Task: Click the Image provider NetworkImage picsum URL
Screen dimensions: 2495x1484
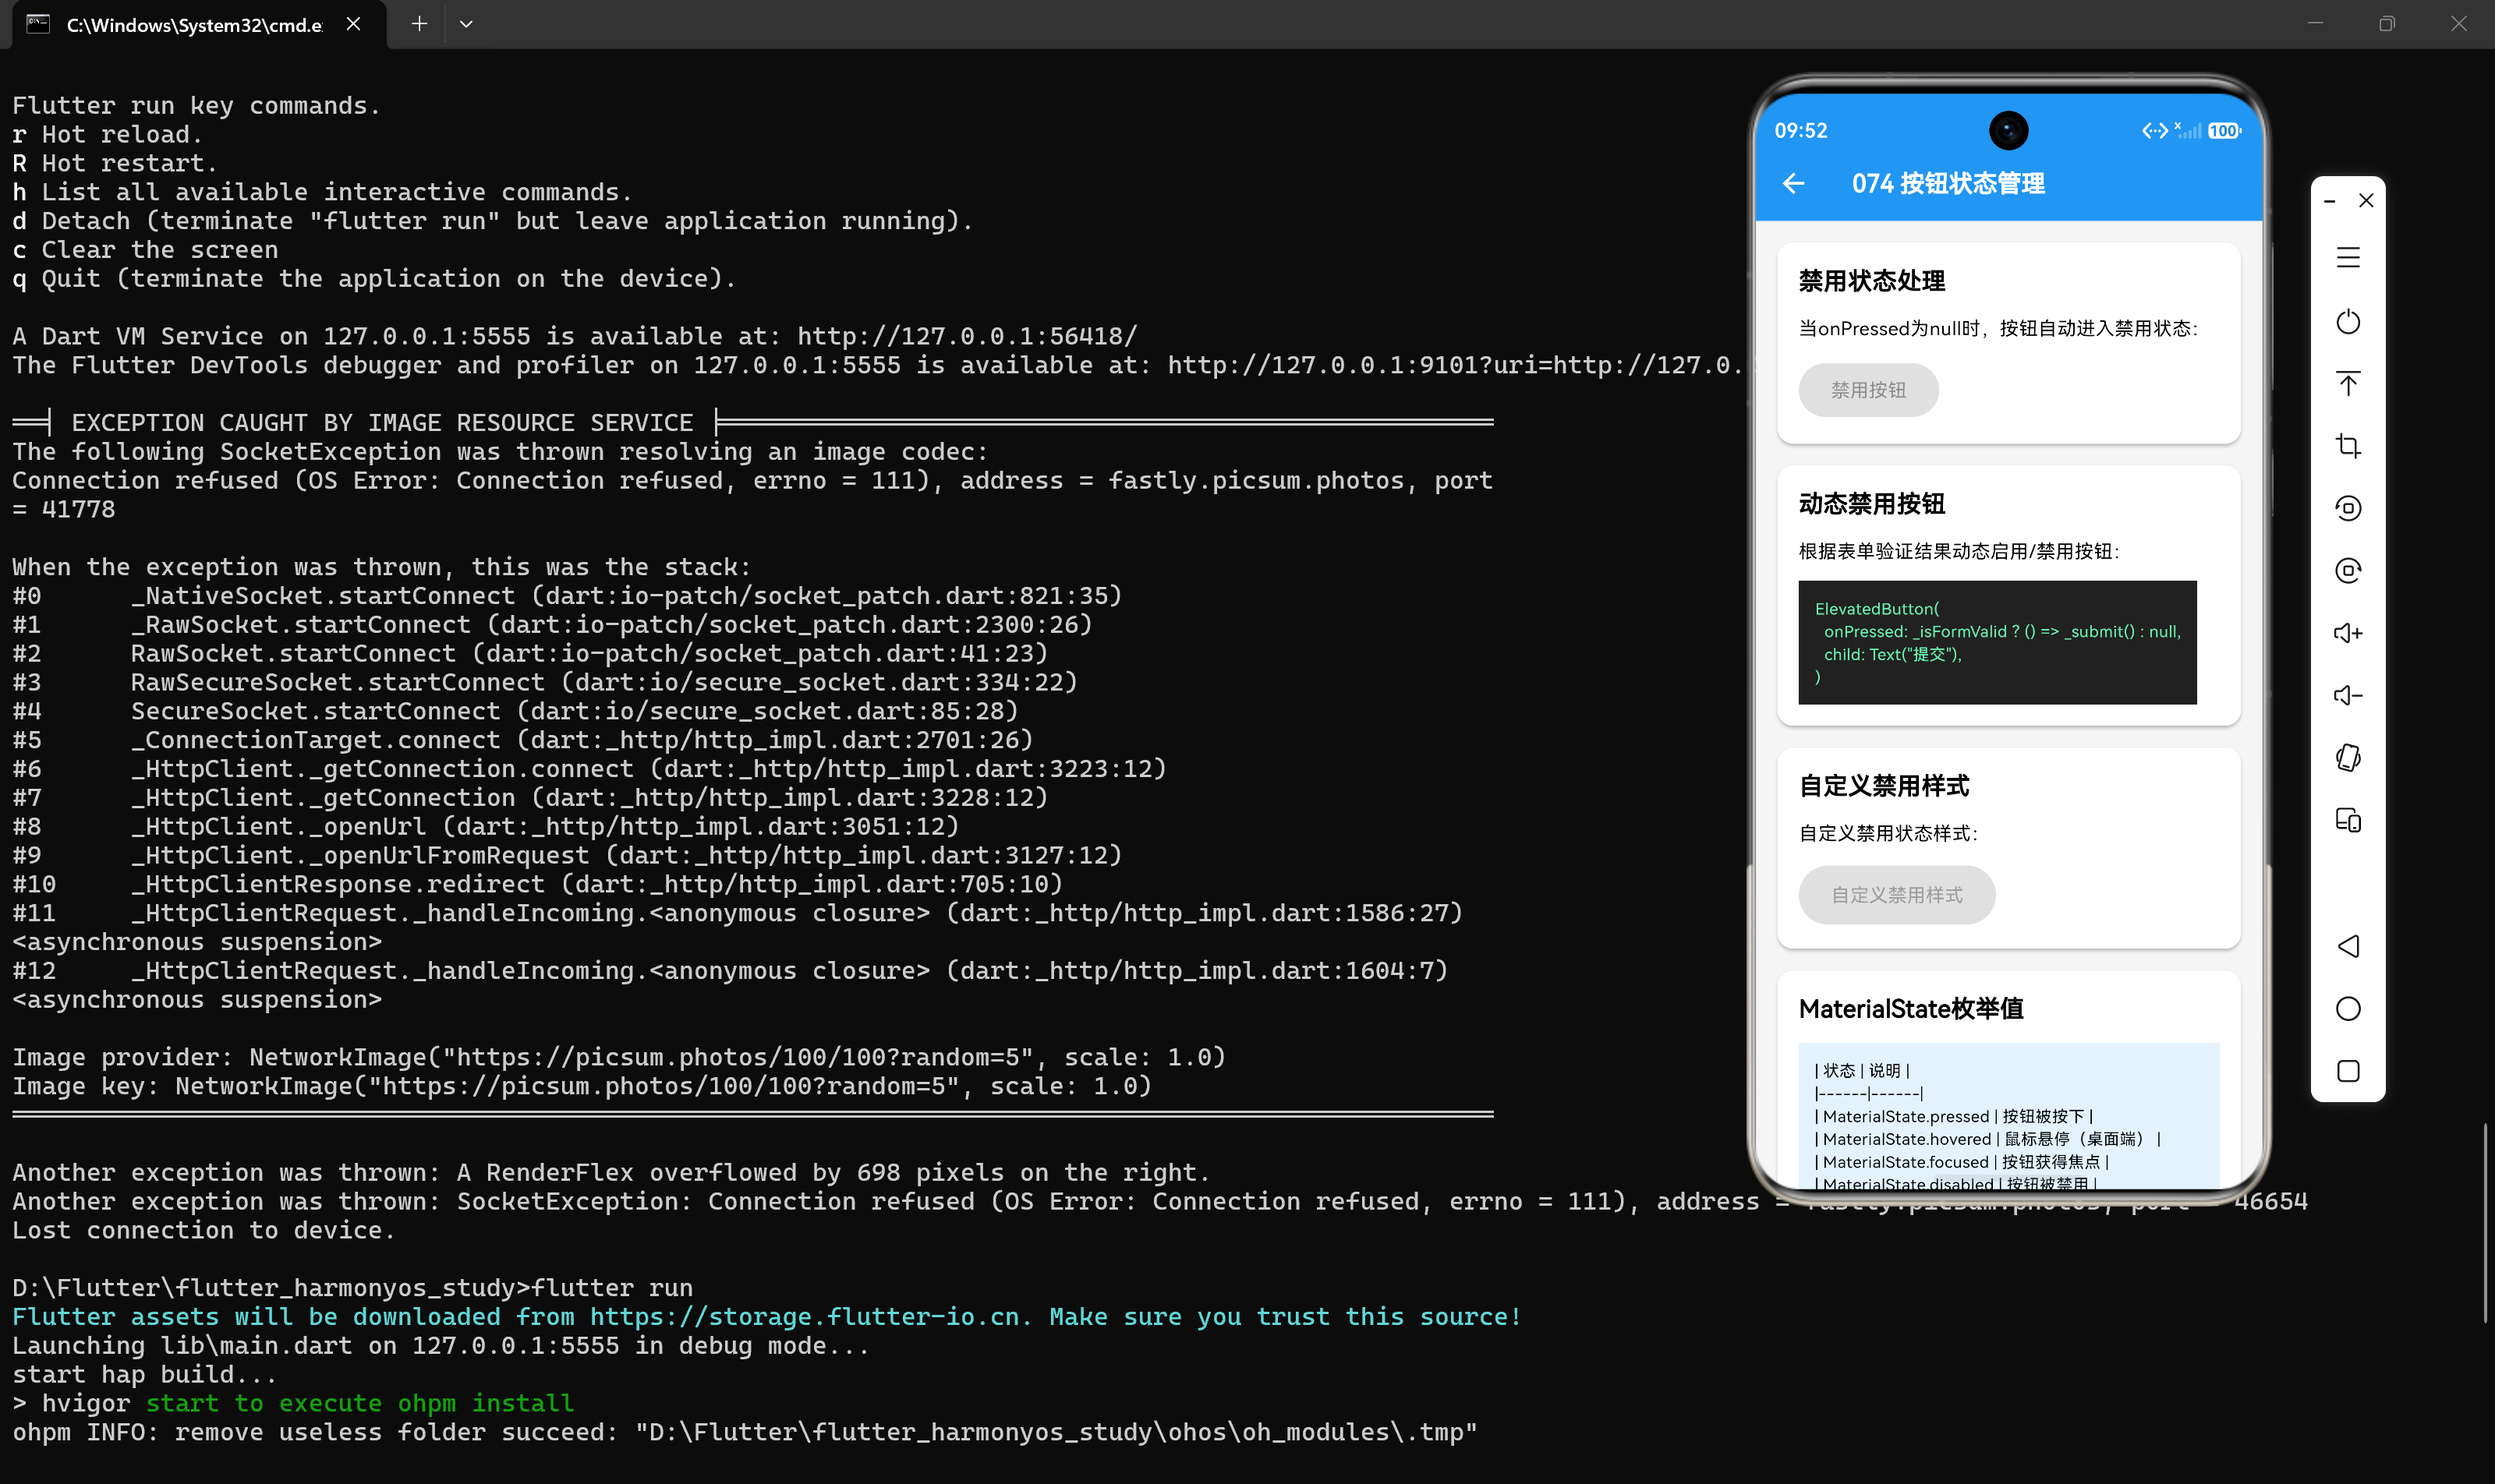Action: coord(738,1057)
